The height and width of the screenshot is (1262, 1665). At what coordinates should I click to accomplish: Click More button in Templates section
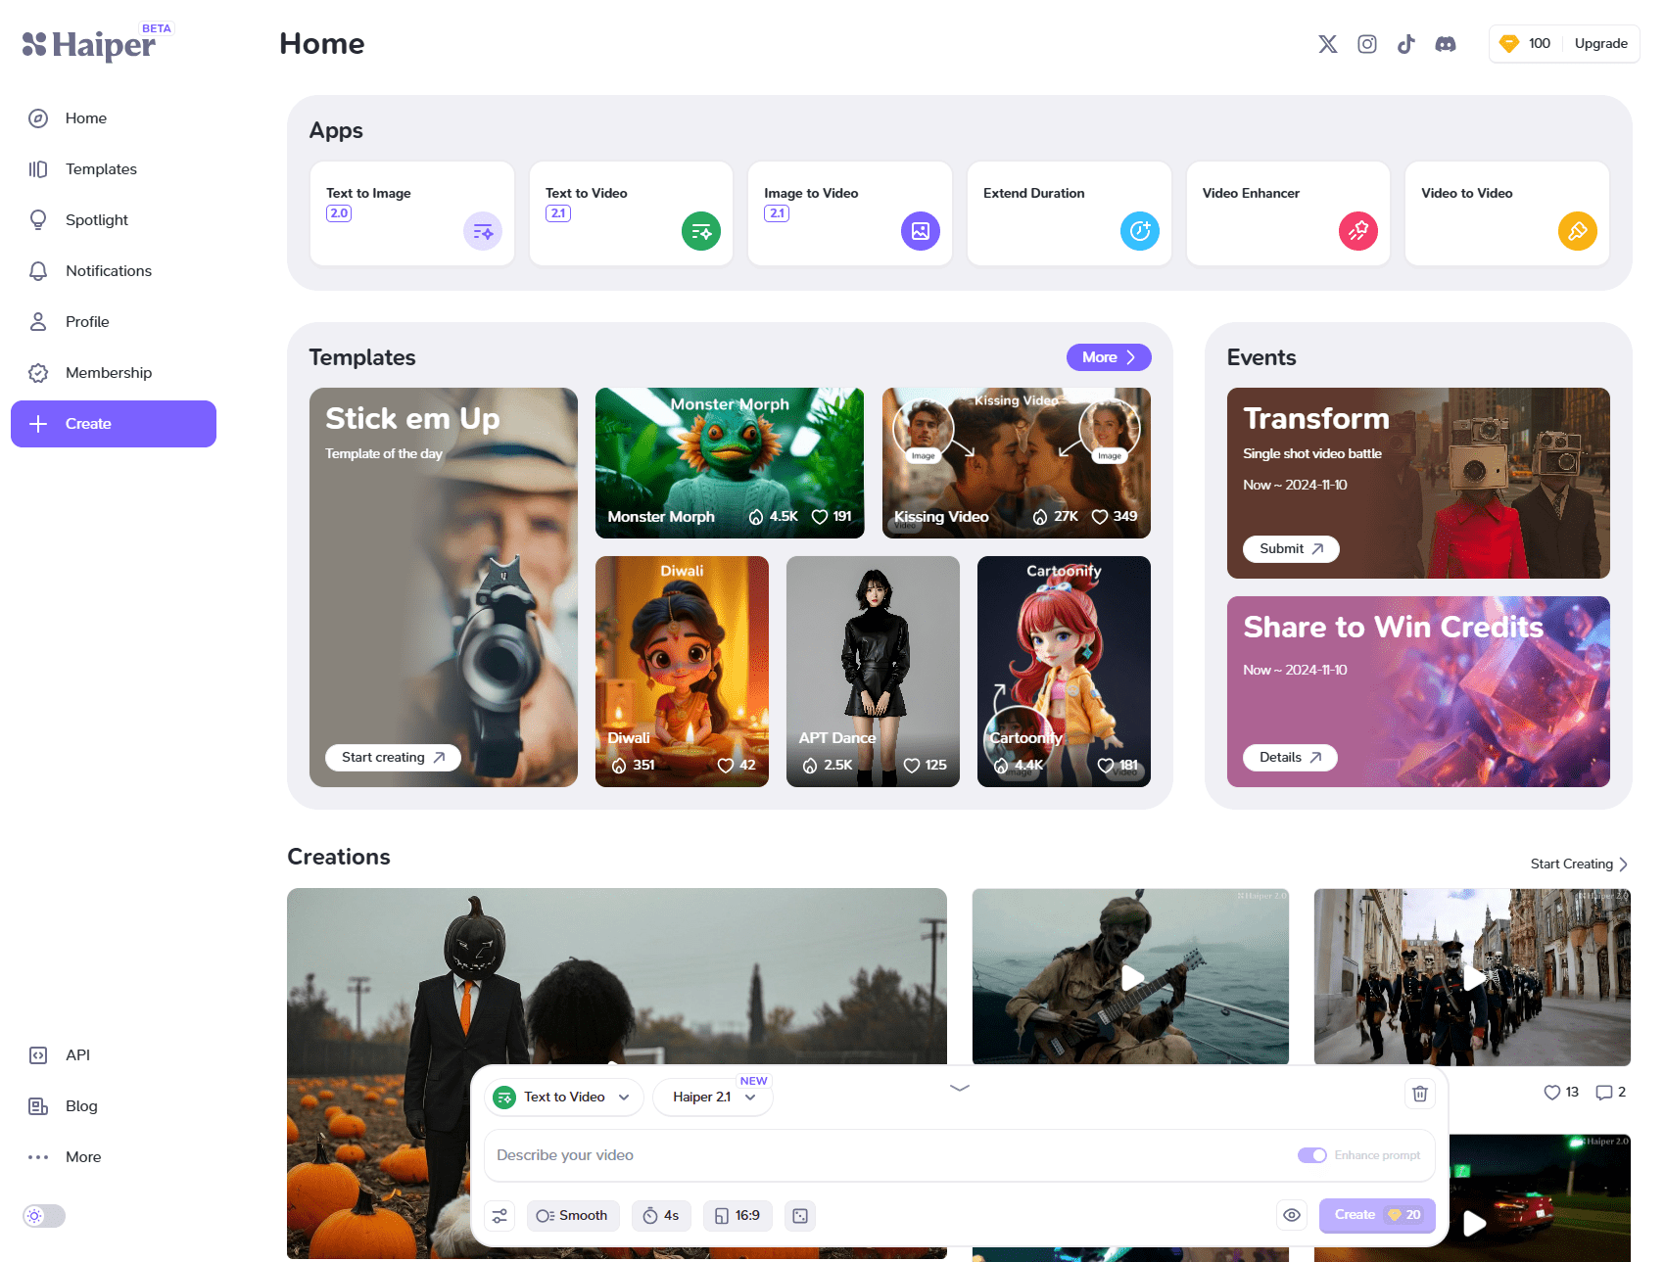point(1108,357)
